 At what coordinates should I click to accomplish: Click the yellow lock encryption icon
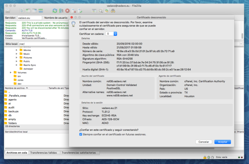point(205,157)
